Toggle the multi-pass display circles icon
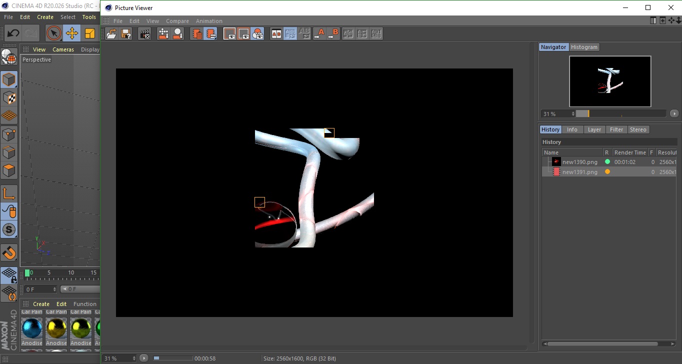 (257, 33)
